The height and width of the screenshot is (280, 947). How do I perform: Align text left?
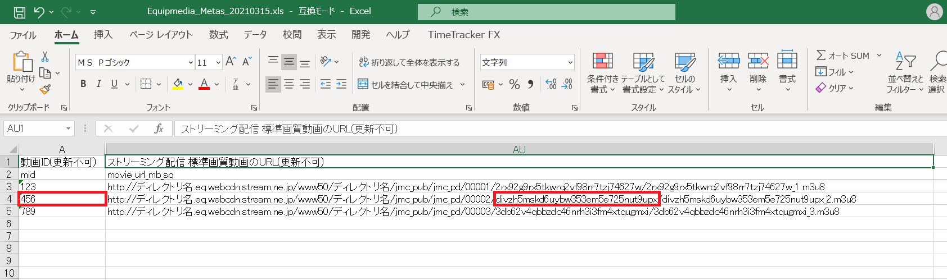(x=273, y=84)
